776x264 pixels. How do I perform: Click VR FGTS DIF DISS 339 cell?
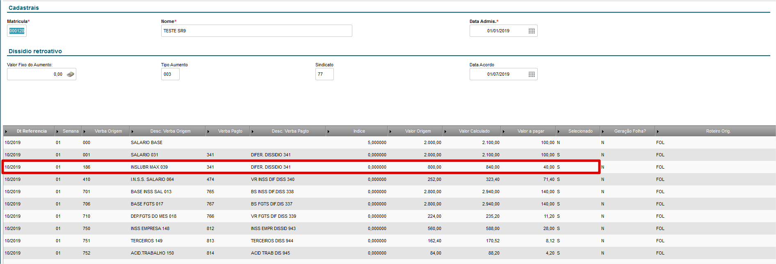274,216
